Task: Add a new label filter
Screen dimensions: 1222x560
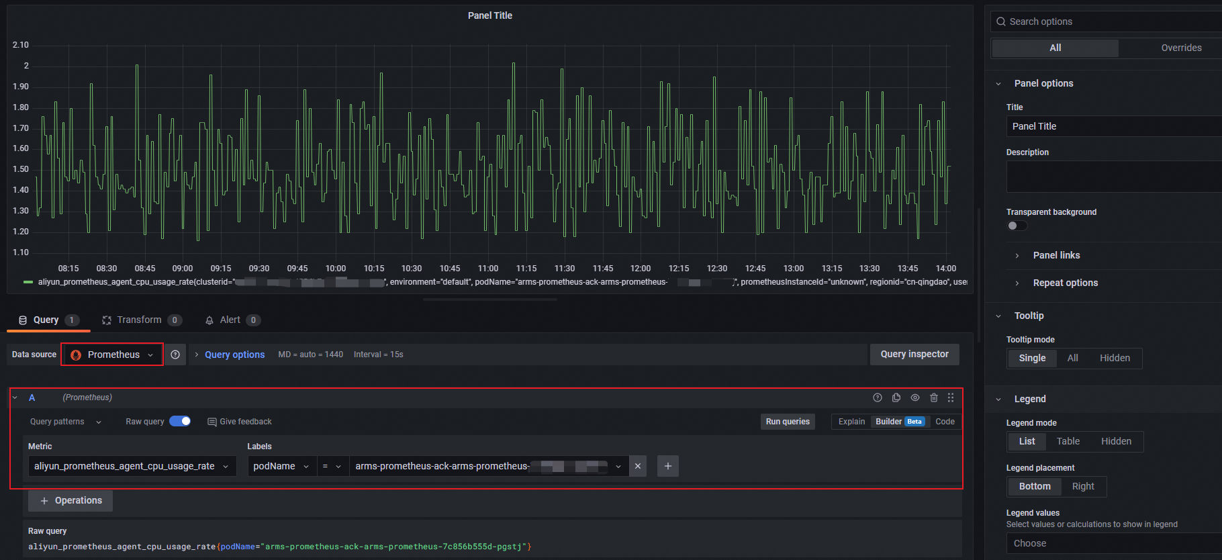Action: [668, 466]
